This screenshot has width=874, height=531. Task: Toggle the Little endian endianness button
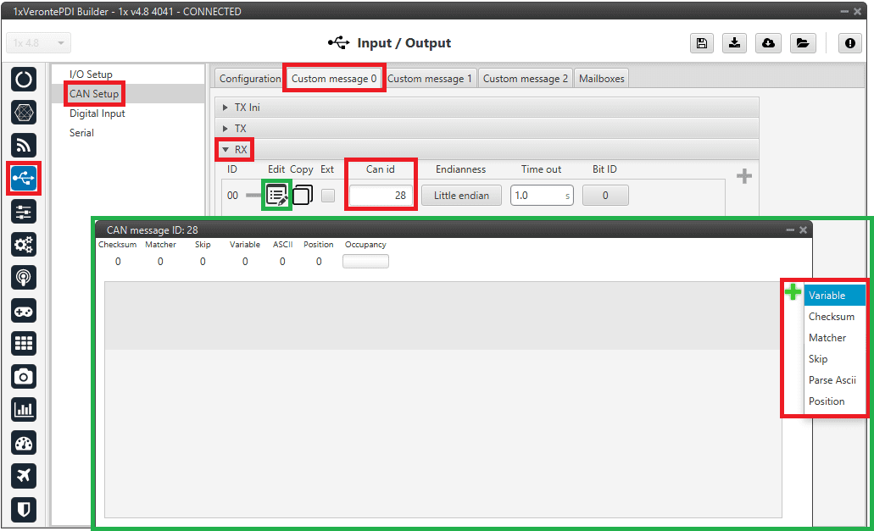[461, 195]
